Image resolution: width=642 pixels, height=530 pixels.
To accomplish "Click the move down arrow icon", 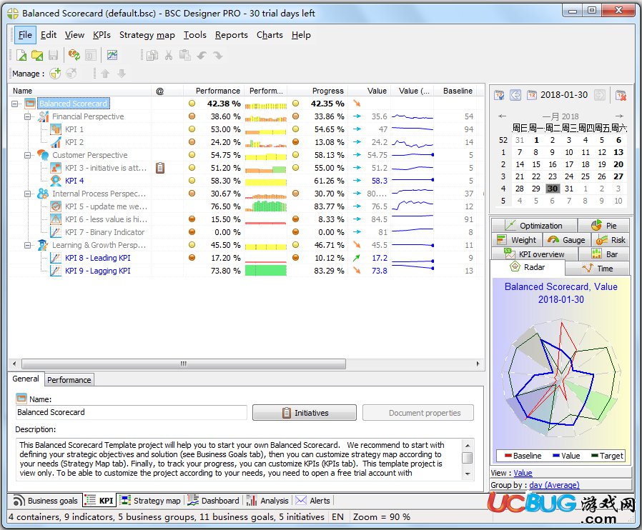I will click(122, 74).
